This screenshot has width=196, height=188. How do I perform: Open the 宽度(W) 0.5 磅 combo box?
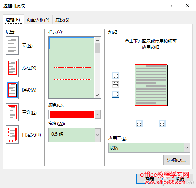[x=74, y=135]
